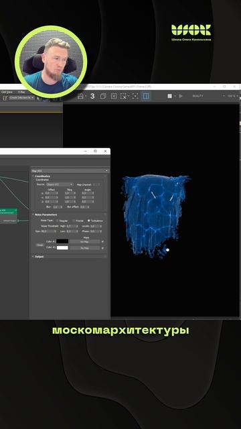Viewport: 241px width, 429px height.
Task: Open the black Color #1 swatch
Action: pos(62,241)
